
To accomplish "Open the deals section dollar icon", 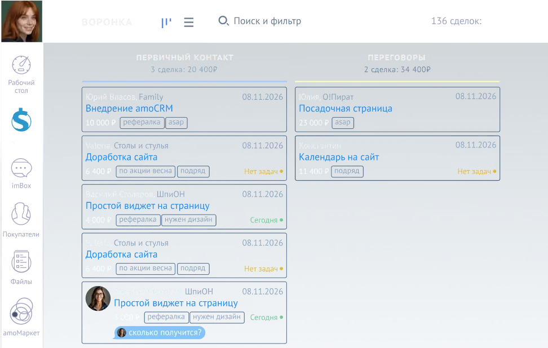I will pyautogui.click(x=21, y=120).
